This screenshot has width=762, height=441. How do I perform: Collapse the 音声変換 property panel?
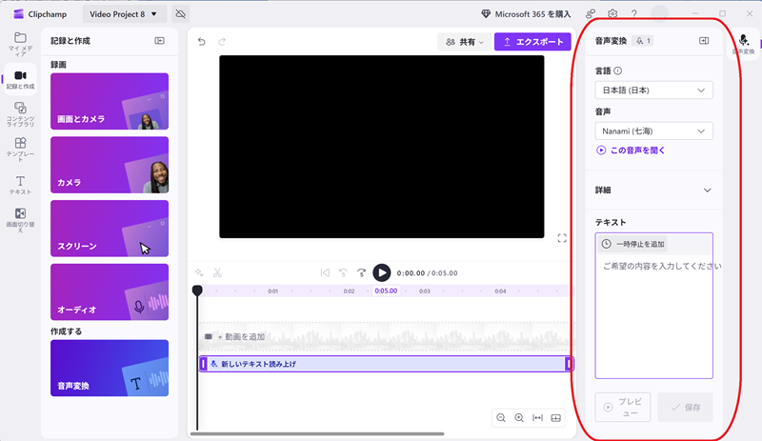[704, 41]
